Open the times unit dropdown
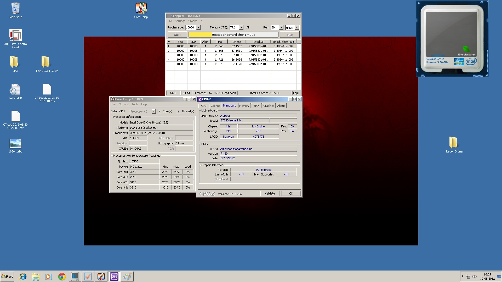Screen dimensions: 502x282 point(297,27)
